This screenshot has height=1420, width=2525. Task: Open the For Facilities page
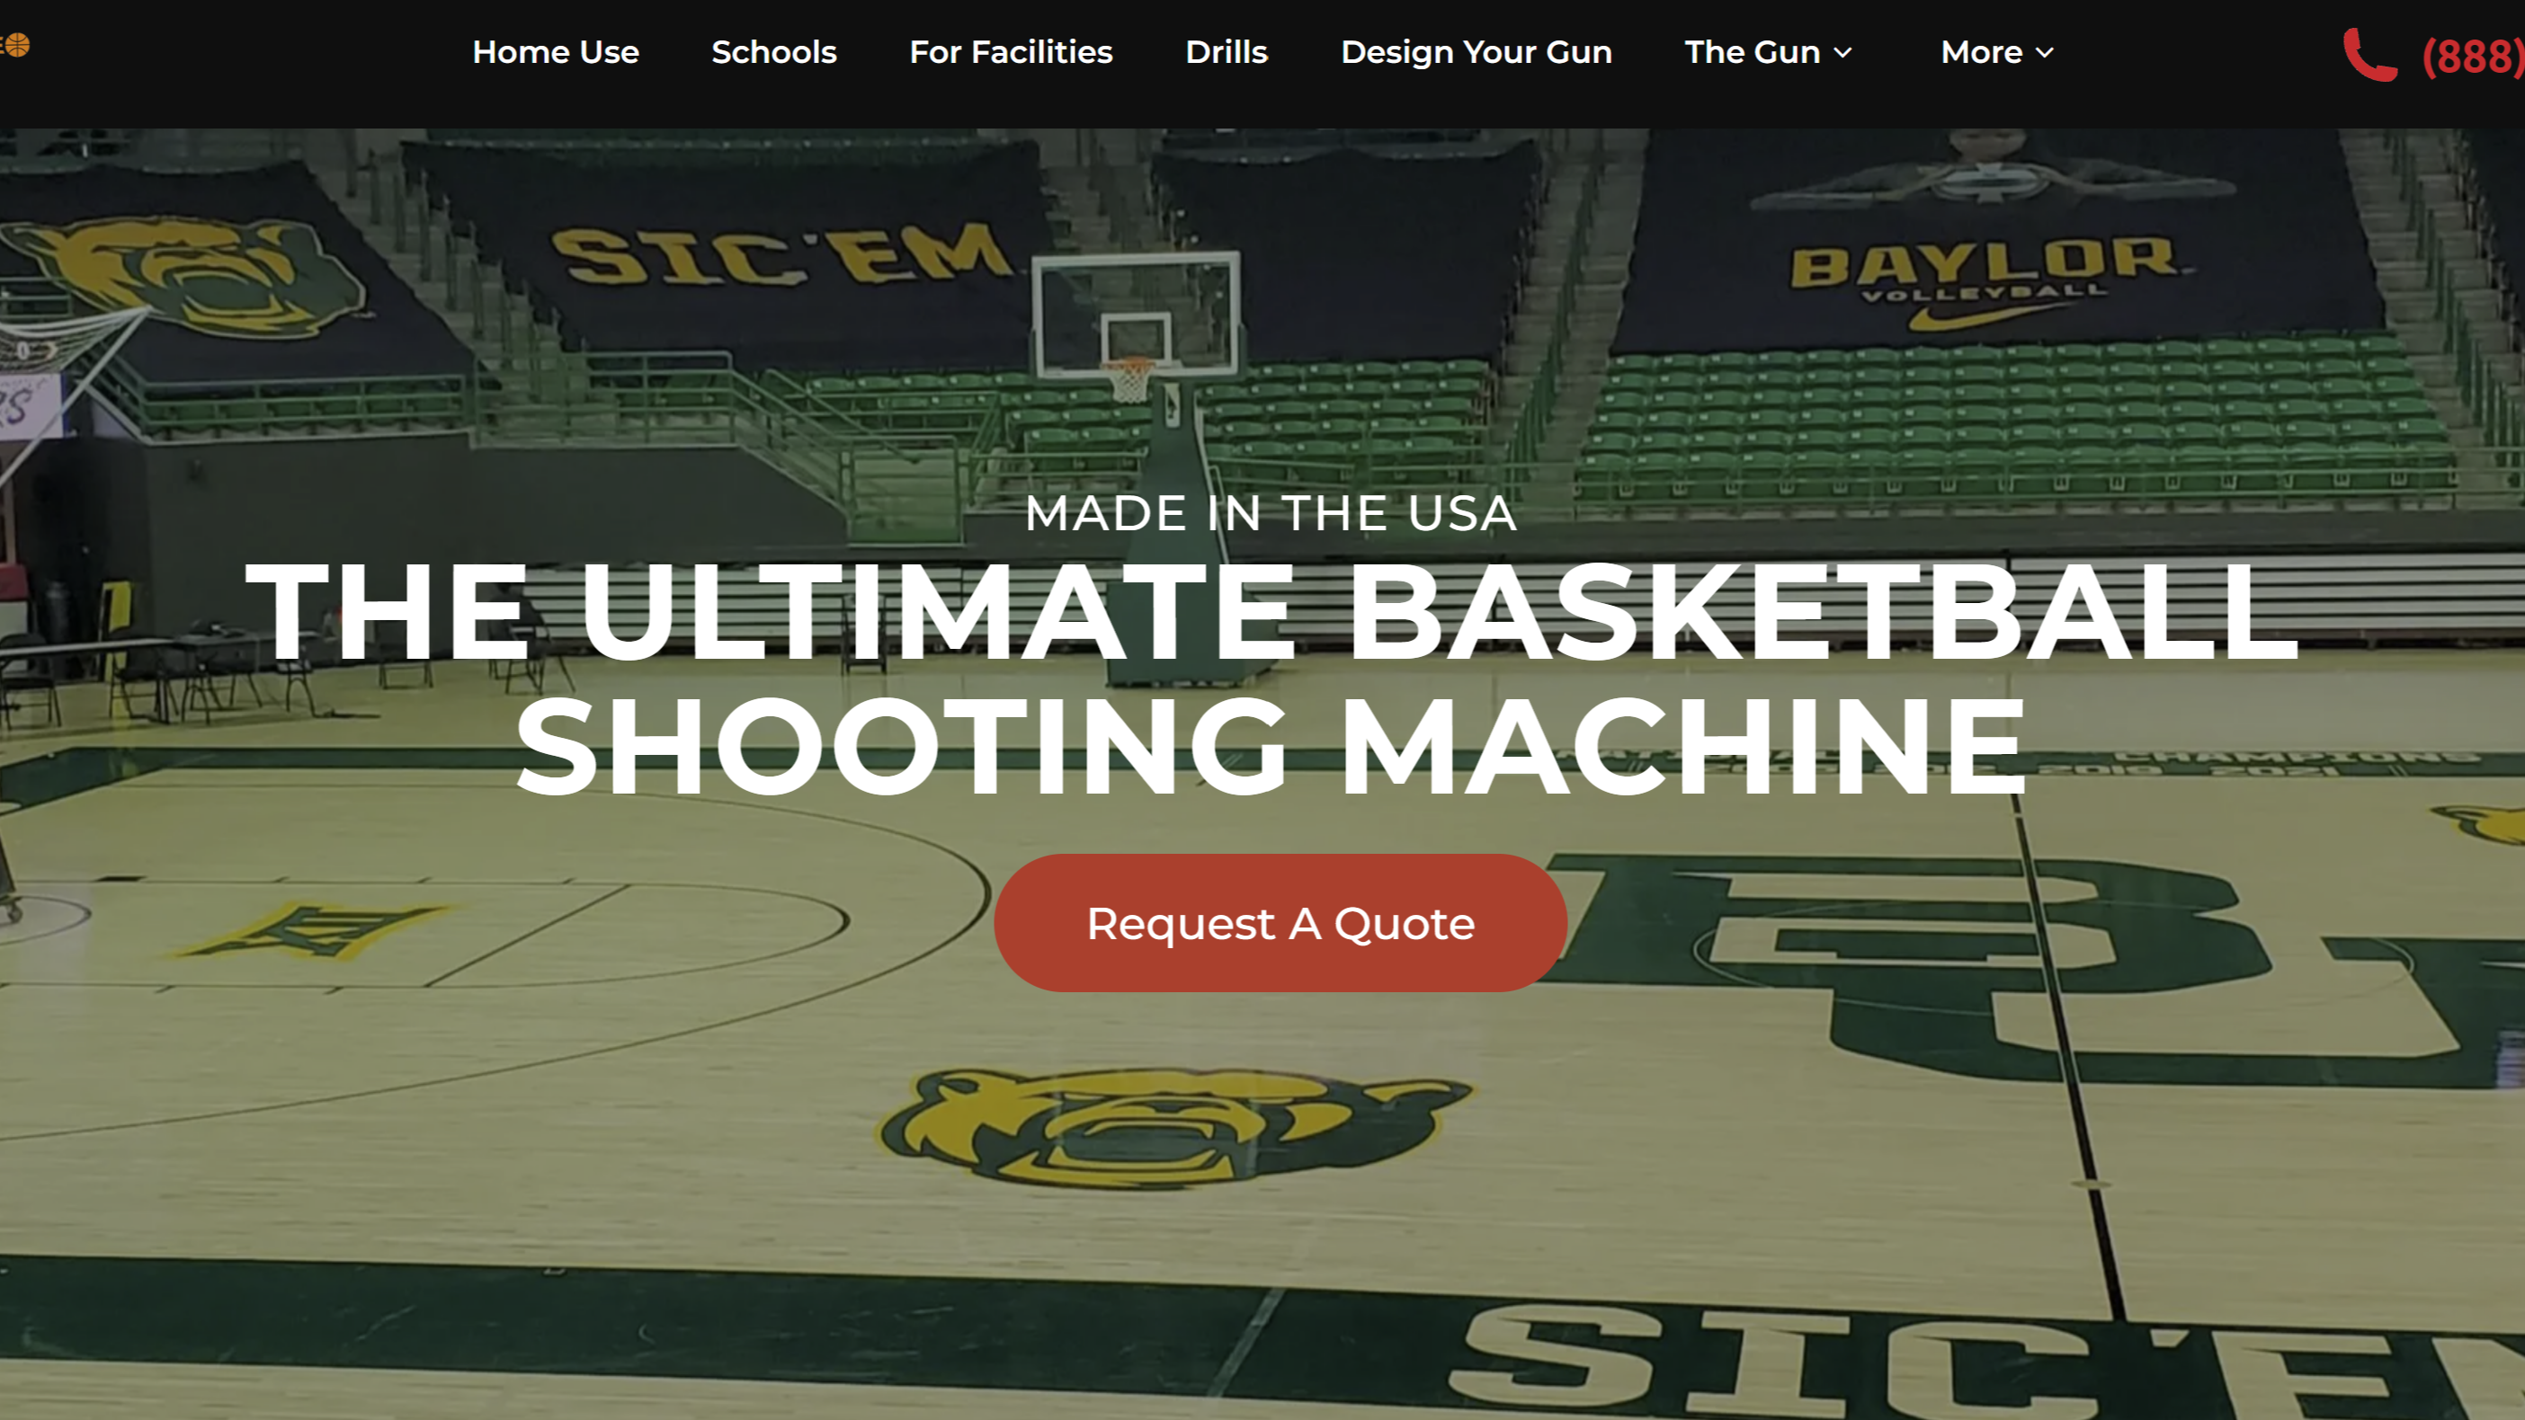point(1011,52)
